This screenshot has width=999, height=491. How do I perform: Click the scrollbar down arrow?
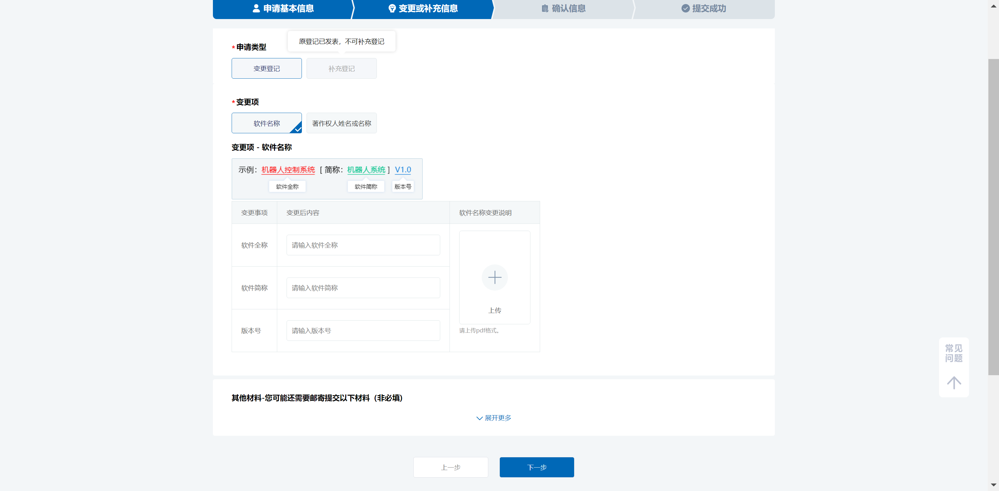click(993, 485)
